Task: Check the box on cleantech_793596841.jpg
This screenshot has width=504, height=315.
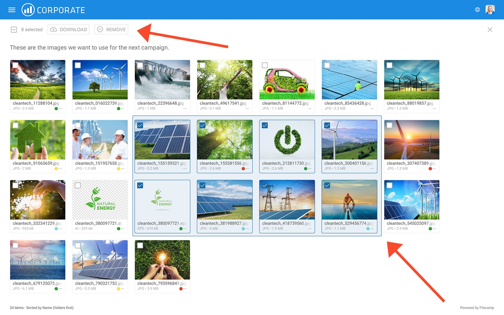Action: (x=140, y=245)
